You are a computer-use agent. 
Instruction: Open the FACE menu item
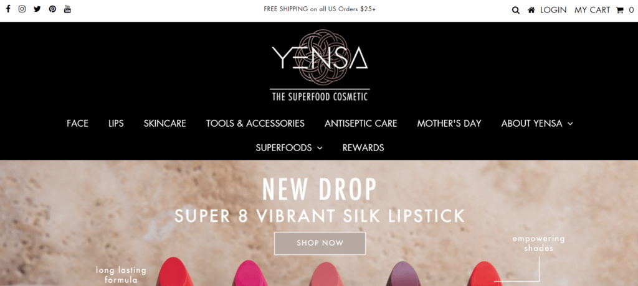tap(77, 124)
